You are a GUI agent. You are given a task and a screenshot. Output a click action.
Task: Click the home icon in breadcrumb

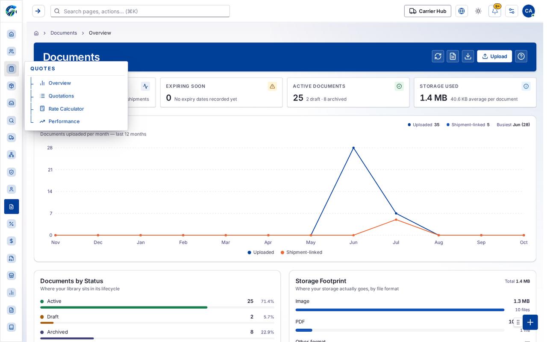(36, 33)
